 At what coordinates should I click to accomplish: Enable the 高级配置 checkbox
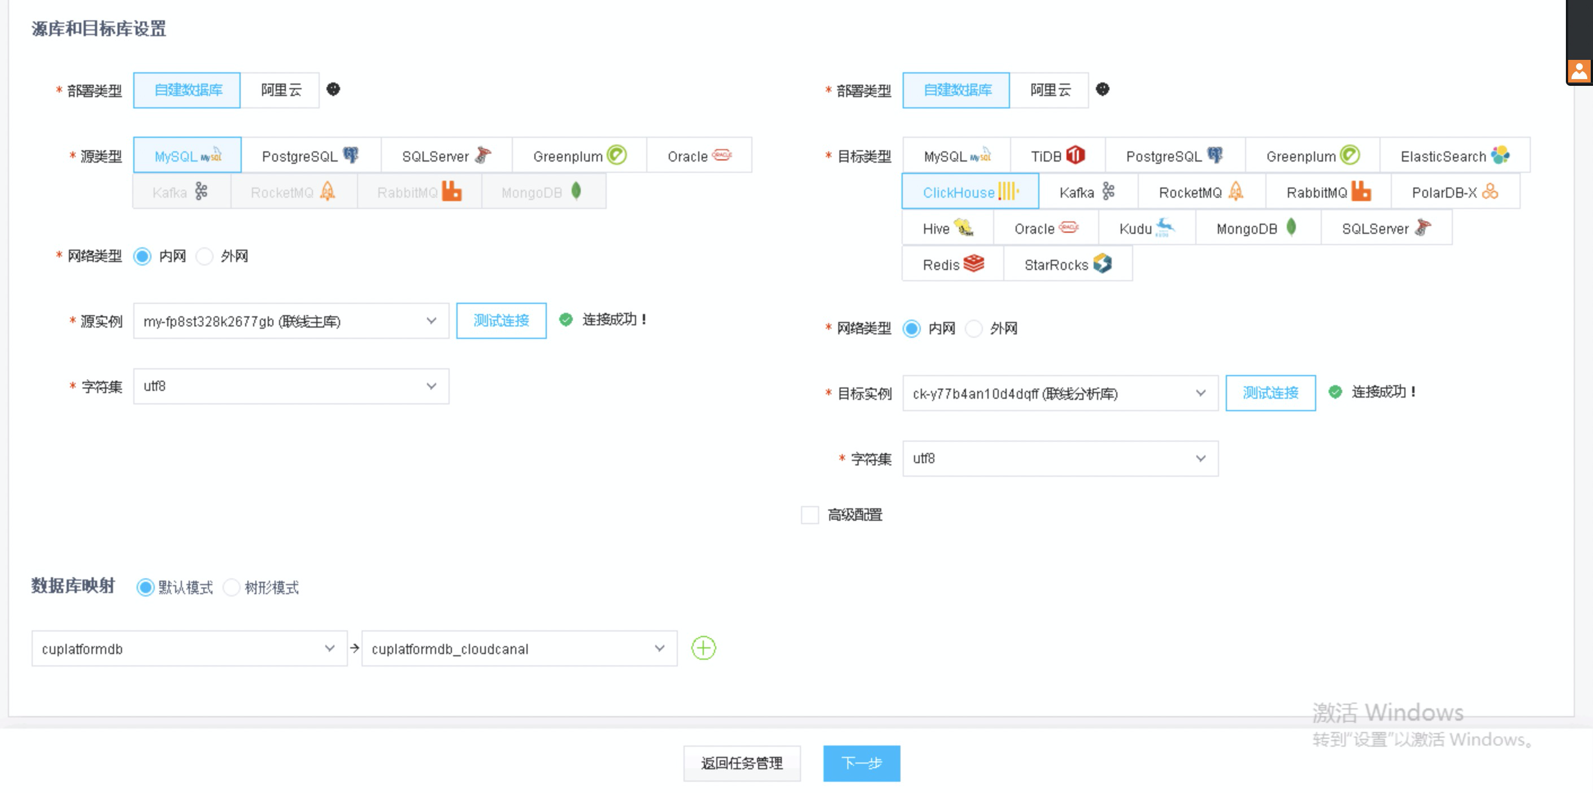(809, 514)
